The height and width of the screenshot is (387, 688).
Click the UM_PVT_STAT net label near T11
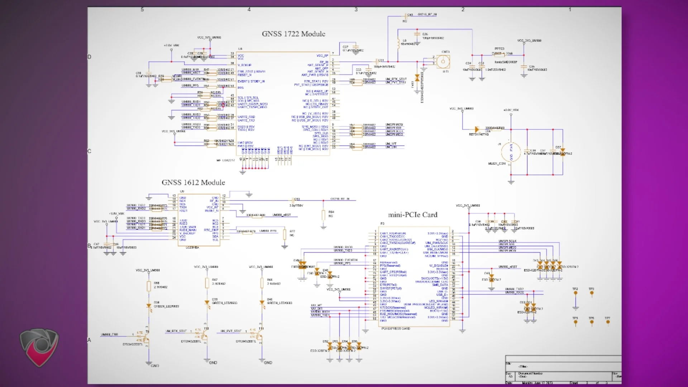point(231,331)
